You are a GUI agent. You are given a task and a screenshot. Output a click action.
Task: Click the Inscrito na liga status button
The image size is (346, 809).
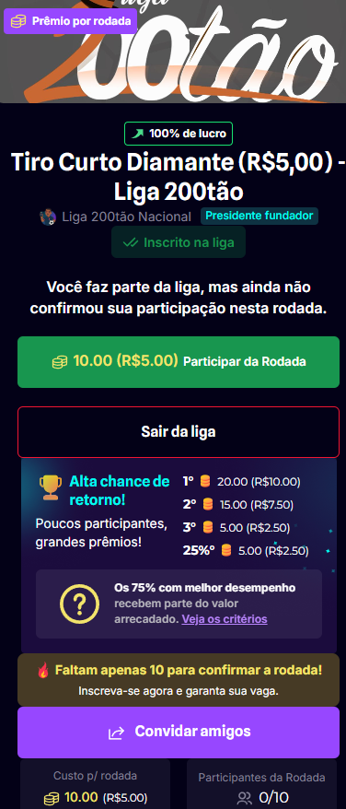click(x=179, y=242)
